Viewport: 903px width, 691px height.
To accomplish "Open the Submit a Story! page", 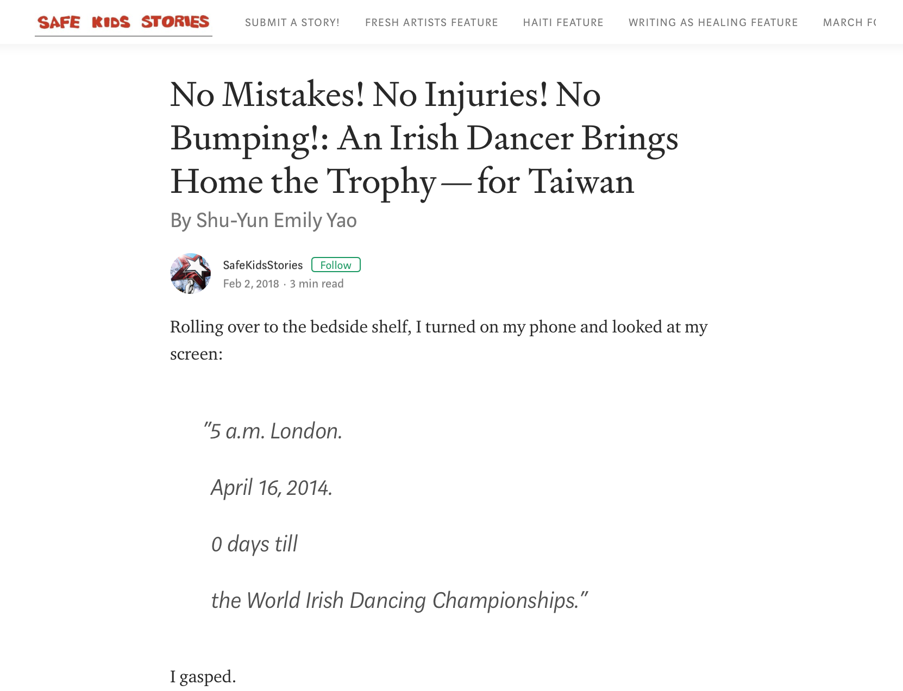I will coord(292,22).
